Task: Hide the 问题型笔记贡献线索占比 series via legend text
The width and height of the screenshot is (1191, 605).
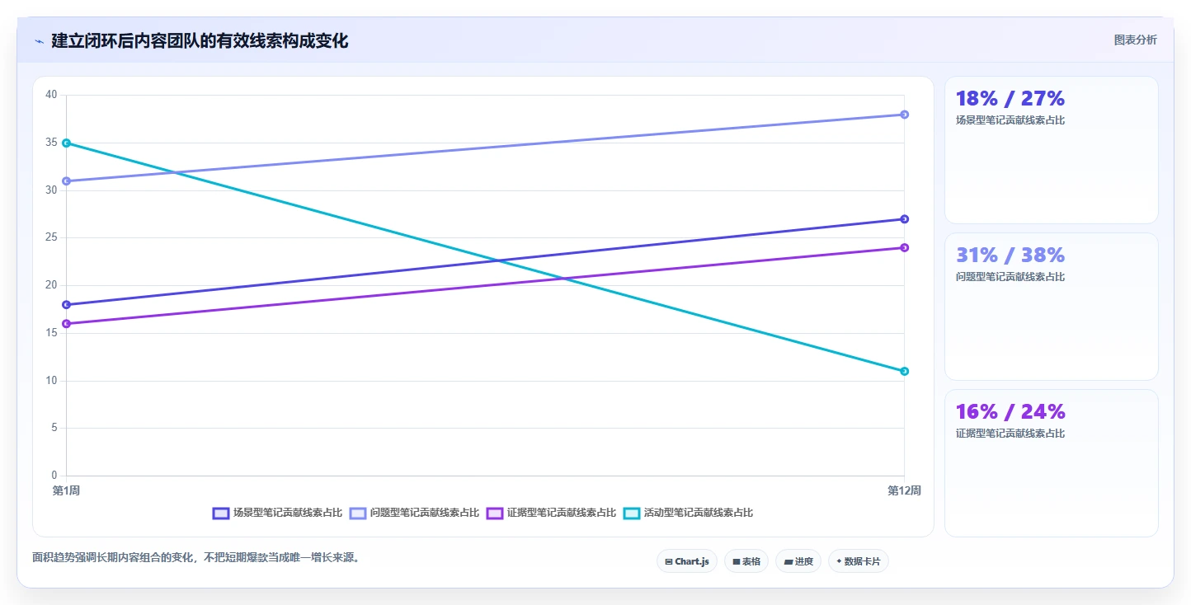Action: [x=424, y=513]
